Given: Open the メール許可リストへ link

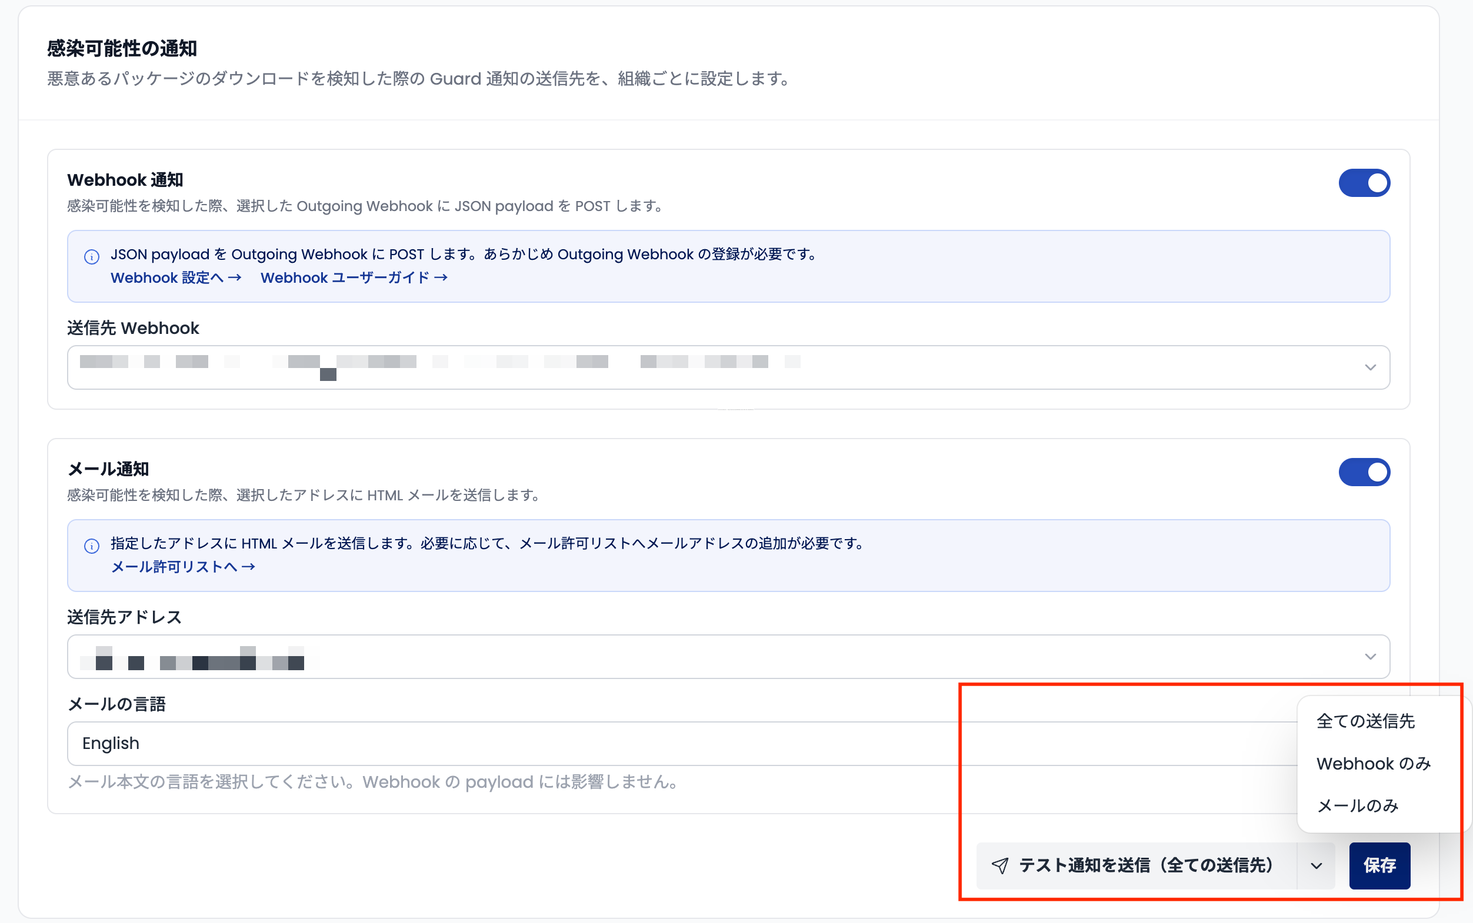Looking at the screenshot, I should (182, 567).
